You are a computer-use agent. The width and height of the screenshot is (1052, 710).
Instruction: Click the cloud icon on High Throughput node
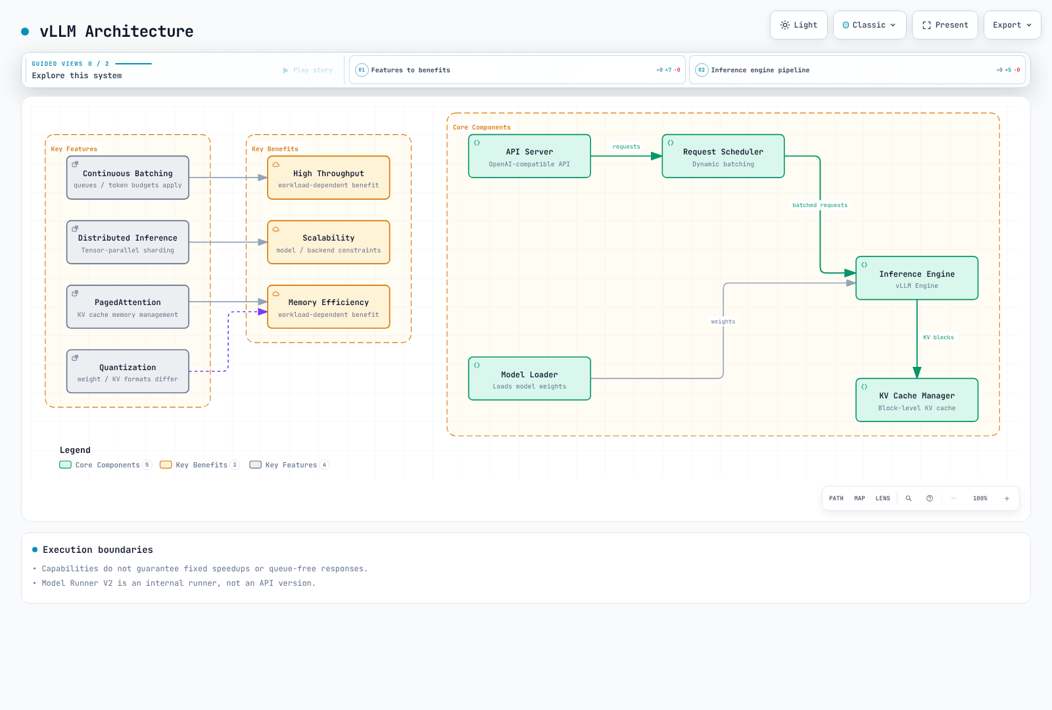pyautogui.click(x=276, y=164)
